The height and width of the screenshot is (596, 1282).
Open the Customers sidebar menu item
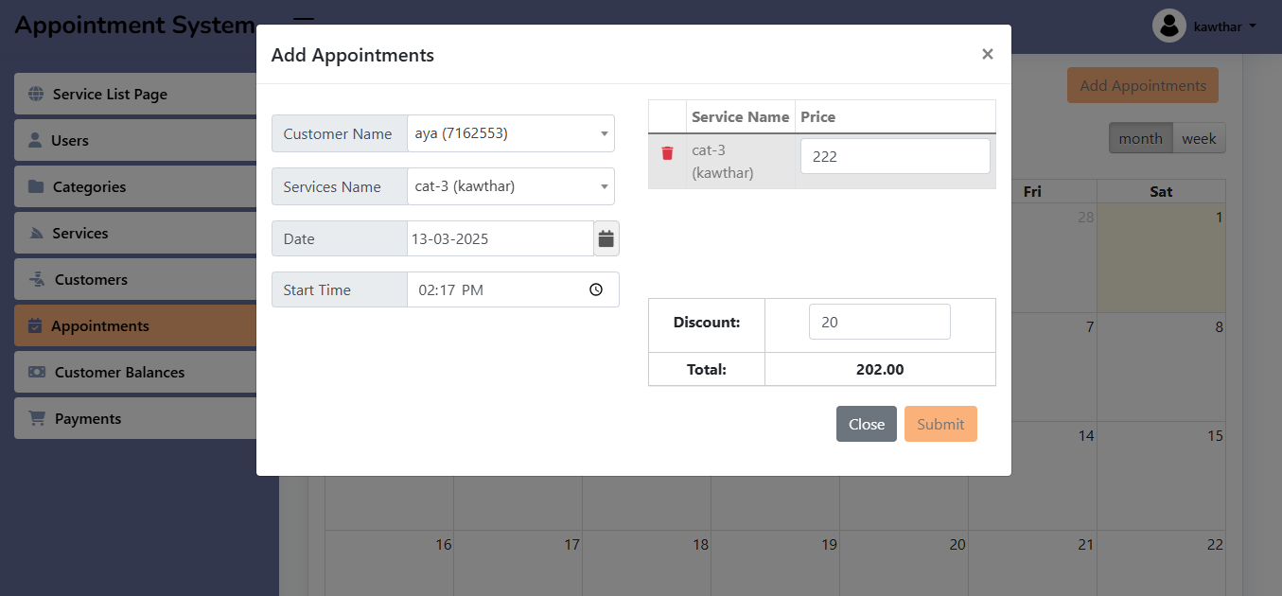coord(91,280)
